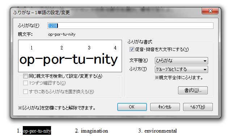Viewport: 228px width, 138px height.
Task: Check the 1つずつ確認する option
Action: pyautogui.click(x=25, y=83)
